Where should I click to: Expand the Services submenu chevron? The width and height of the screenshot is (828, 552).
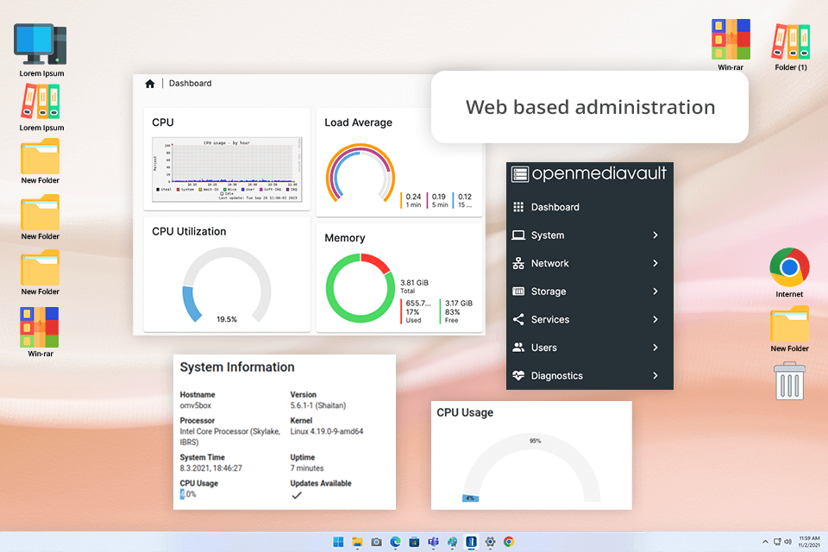pos(655,319)
